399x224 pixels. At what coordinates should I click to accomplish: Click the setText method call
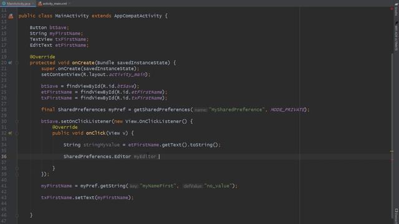click(85, 197)
